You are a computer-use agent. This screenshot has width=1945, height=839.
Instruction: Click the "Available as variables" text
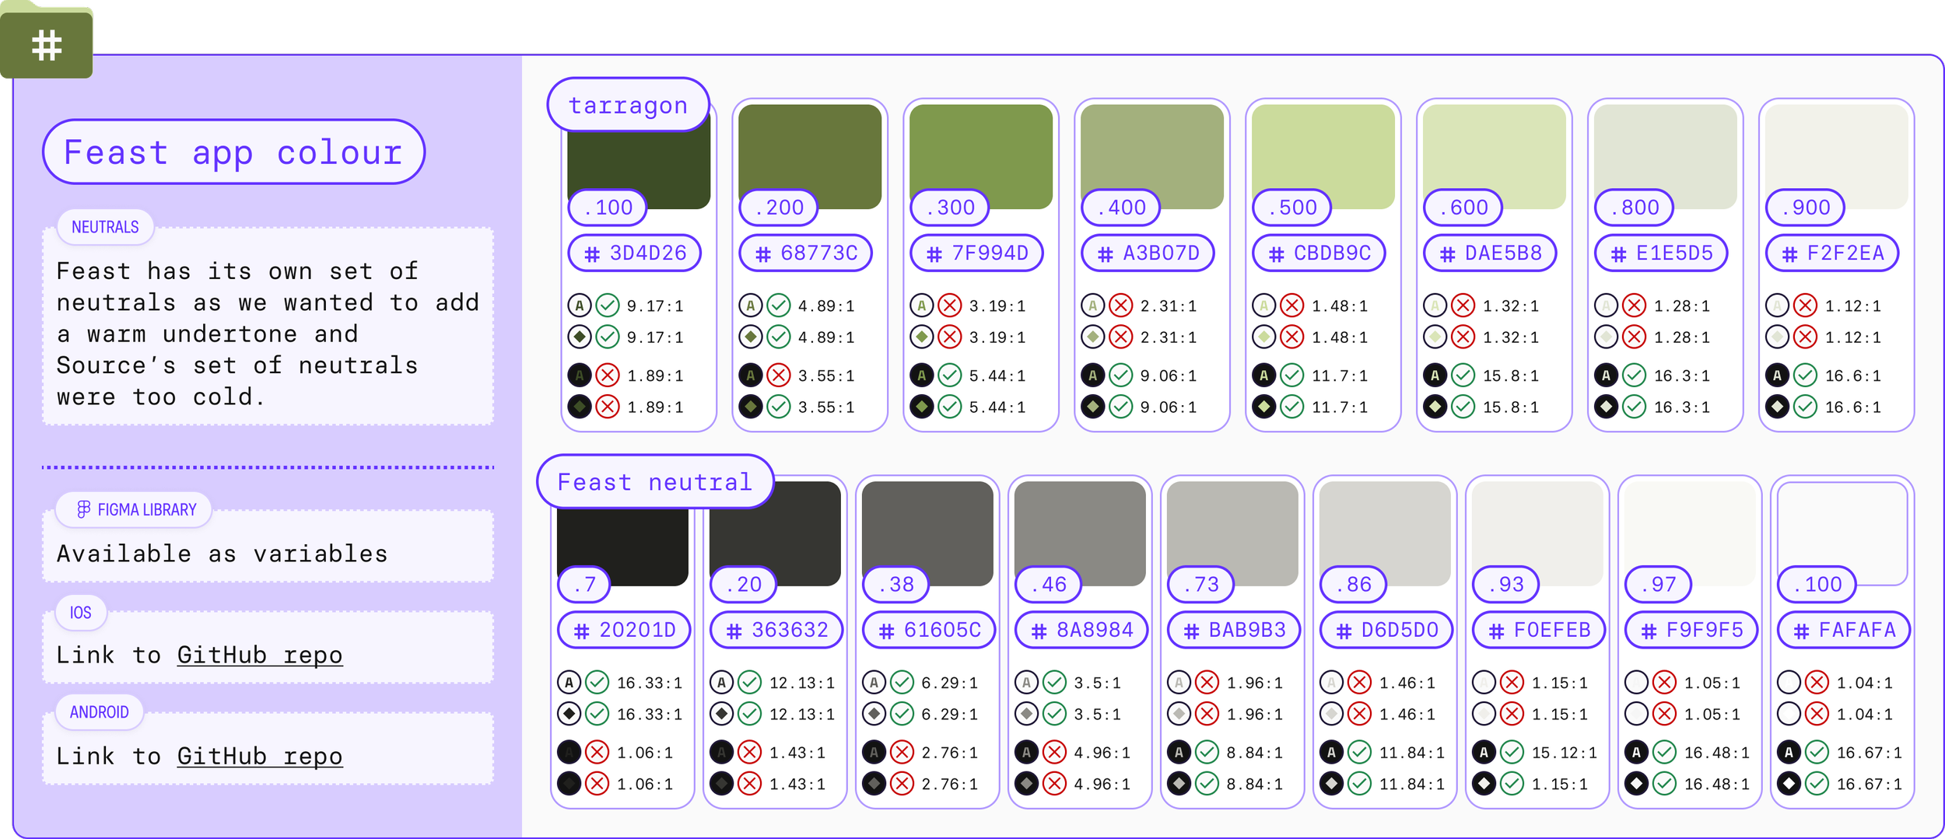223,554
